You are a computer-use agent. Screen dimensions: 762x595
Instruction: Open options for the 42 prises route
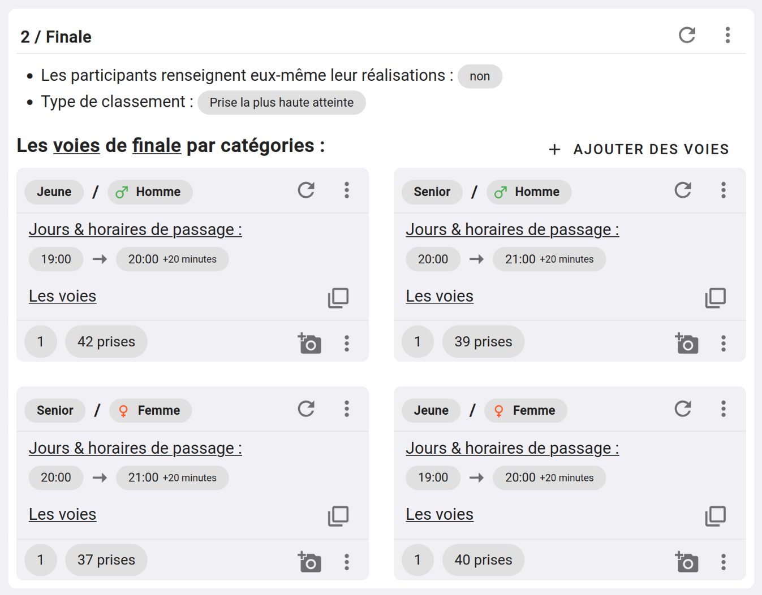click(x=347, y=343)
